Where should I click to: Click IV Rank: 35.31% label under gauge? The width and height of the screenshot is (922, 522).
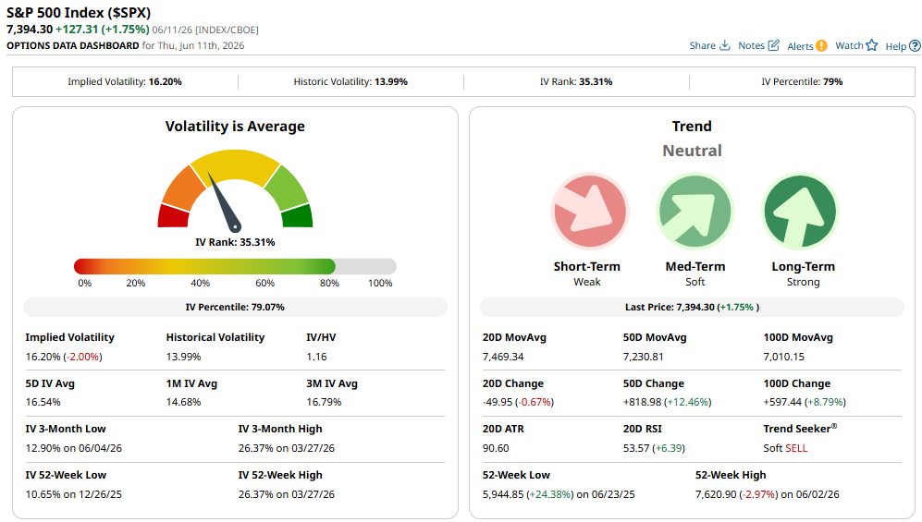click(235, 242)
